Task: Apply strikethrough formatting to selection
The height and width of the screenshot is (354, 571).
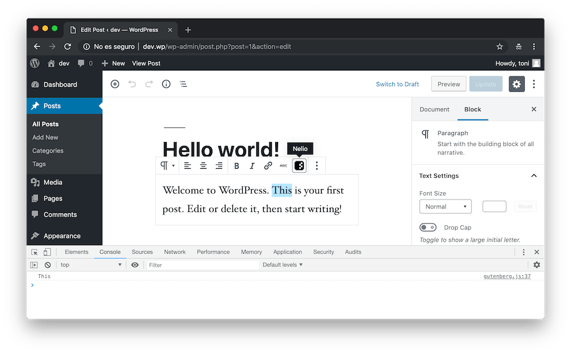Action: [x=283, y=166]
